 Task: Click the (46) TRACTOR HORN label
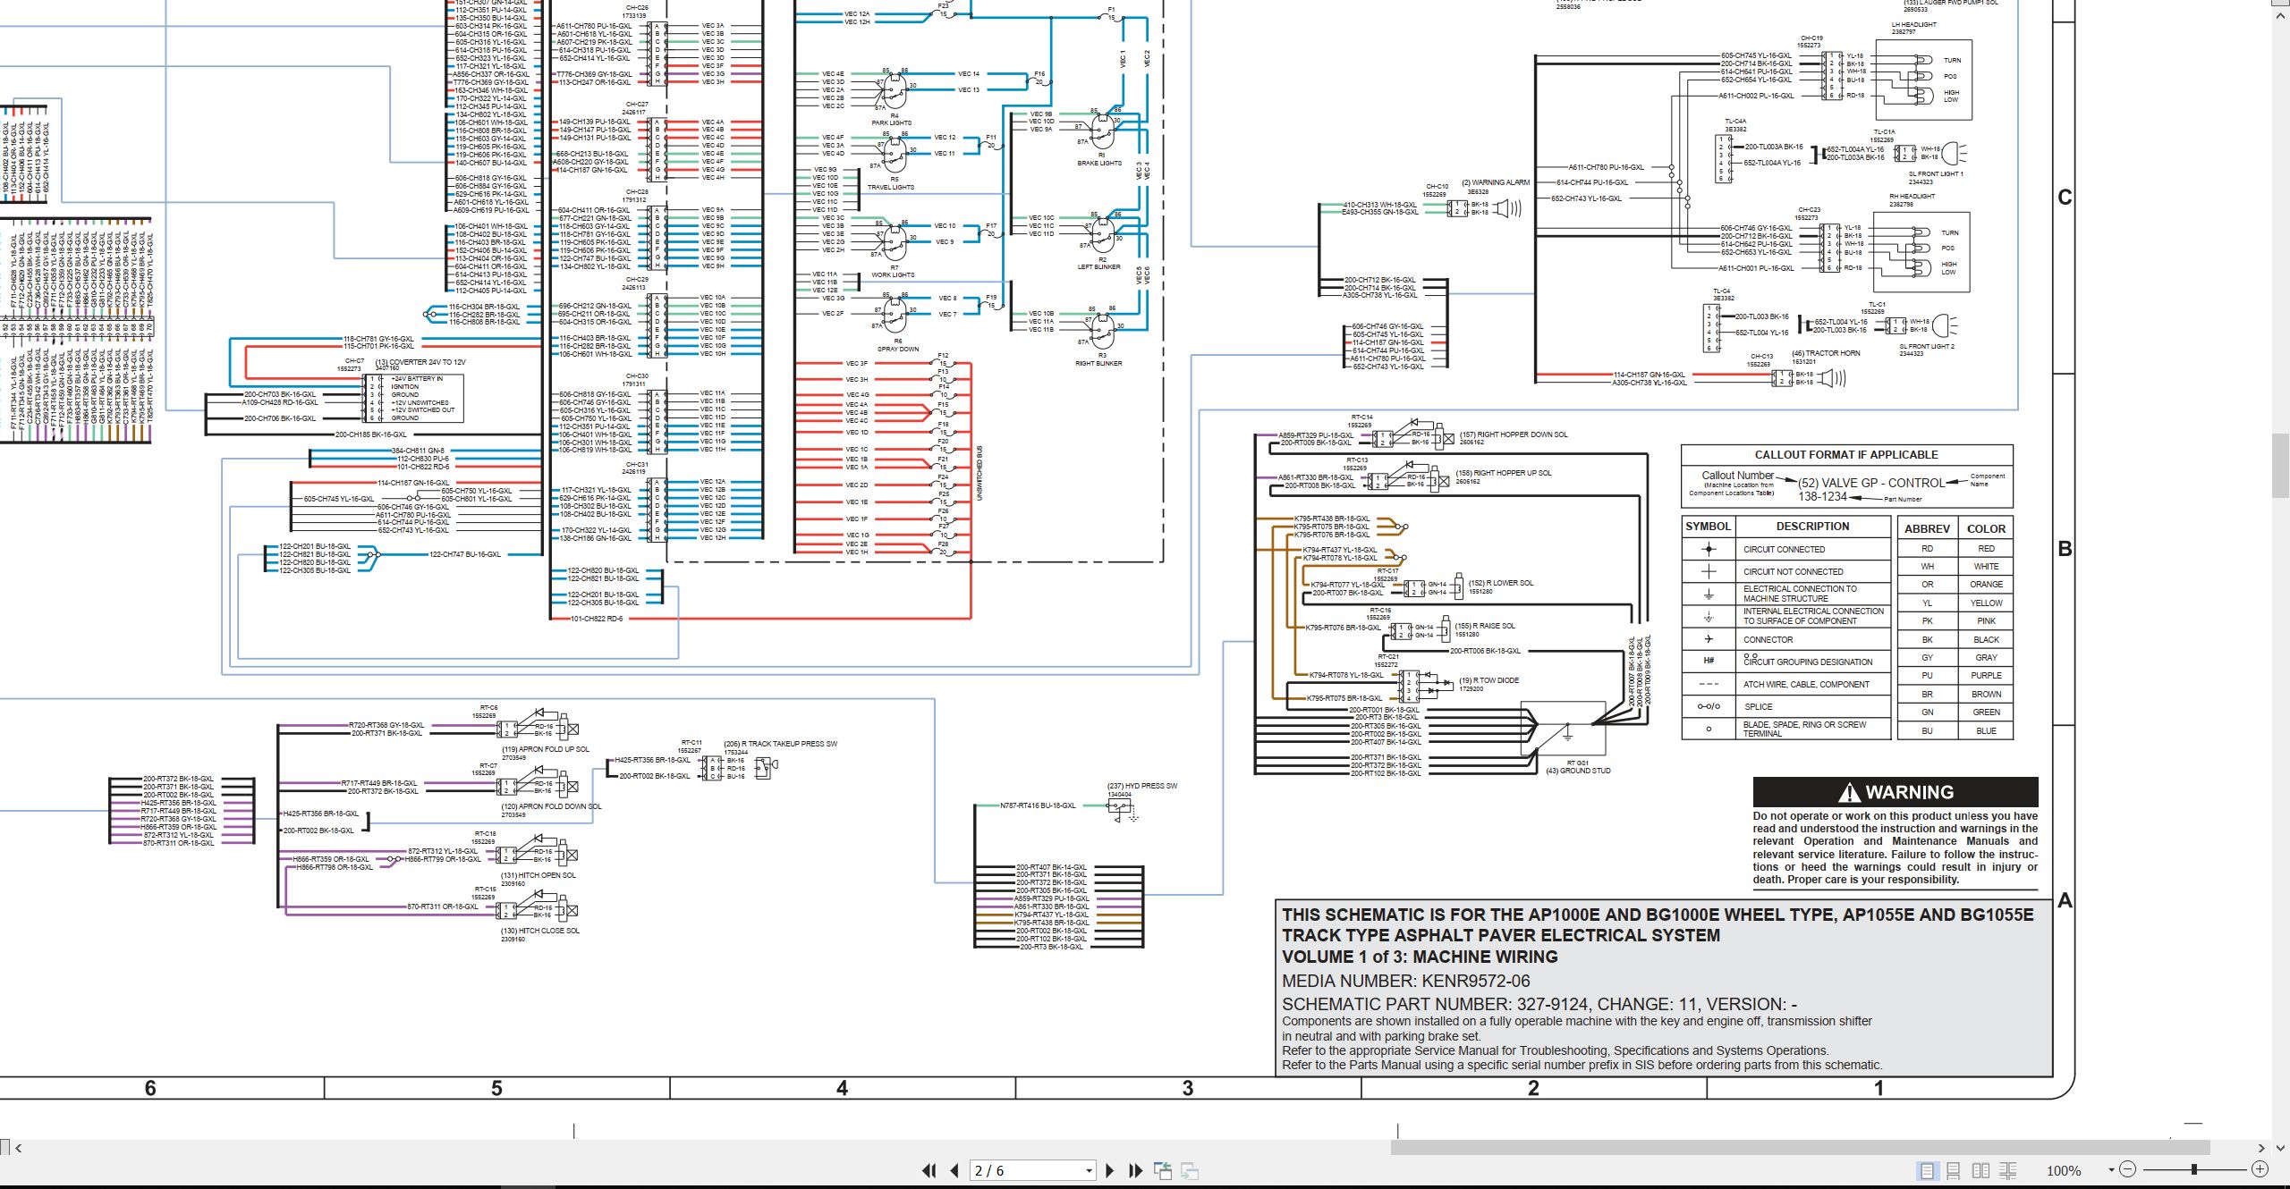[1826, 353]
